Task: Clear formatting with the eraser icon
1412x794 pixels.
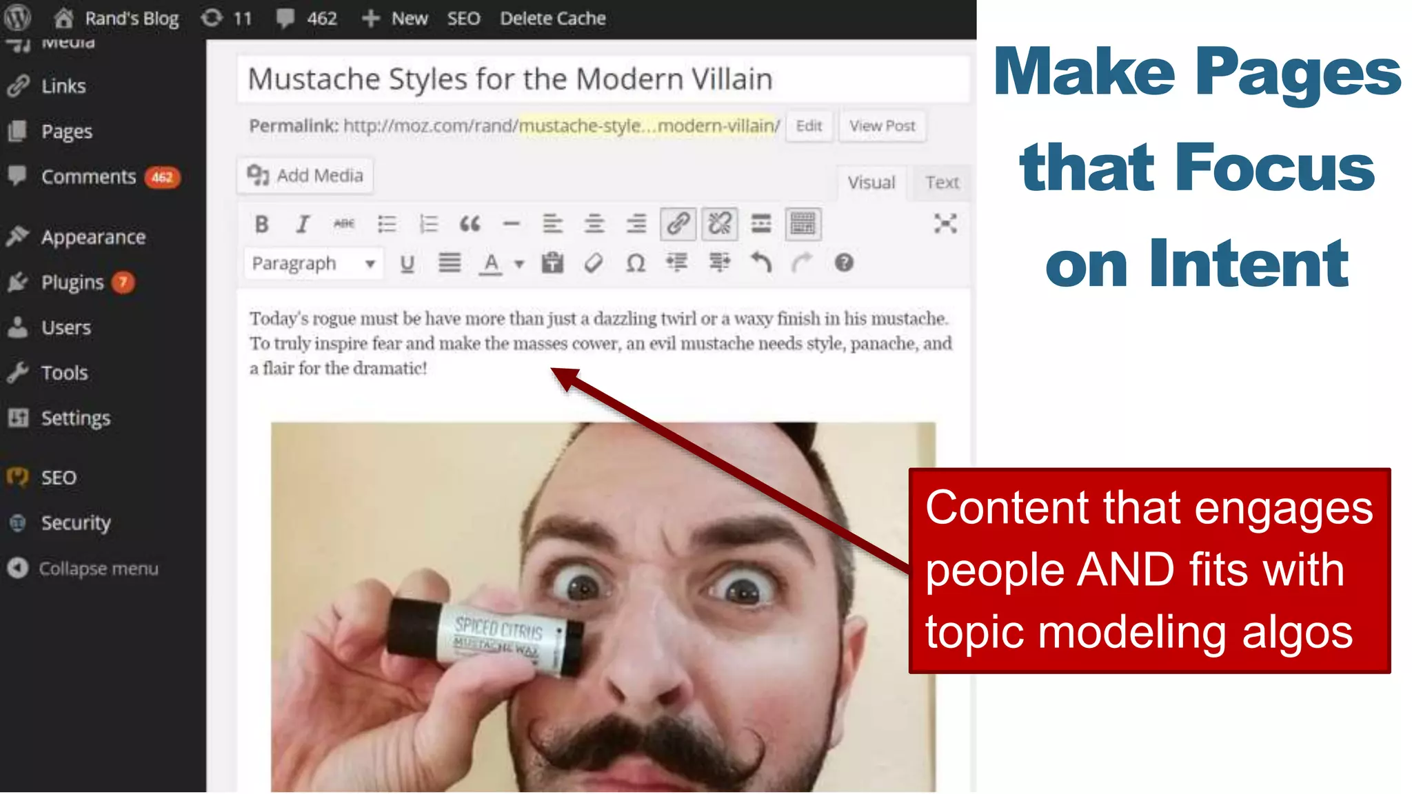Action: [594, 263]
